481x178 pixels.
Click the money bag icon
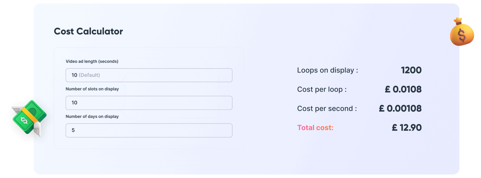coord(462,33)
